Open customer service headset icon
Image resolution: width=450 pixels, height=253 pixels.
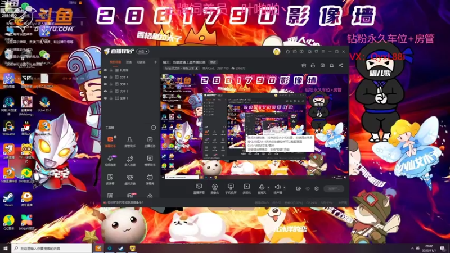pyautogui.click(x=288, y=52)
